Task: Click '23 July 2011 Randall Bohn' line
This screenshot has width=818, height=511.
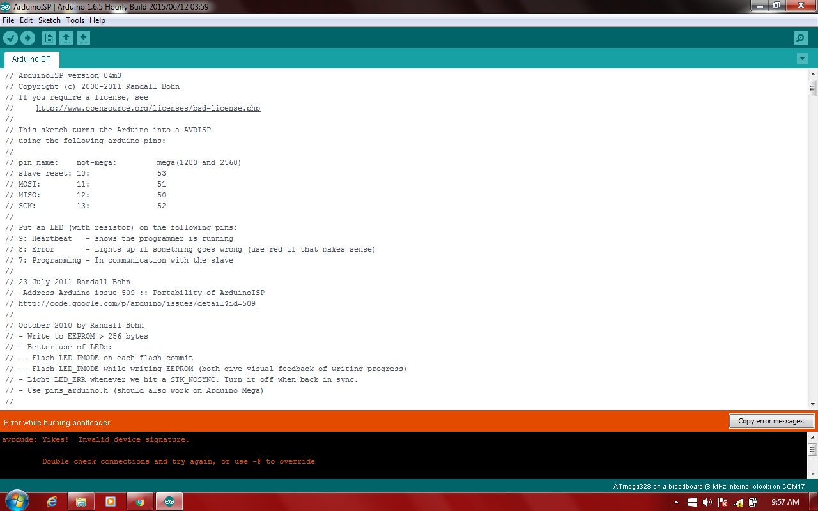Action: [68, 282]
